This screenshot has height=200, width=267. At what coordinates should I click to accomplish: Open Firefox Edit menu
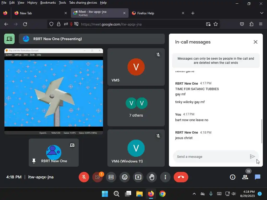click(12, 3)
